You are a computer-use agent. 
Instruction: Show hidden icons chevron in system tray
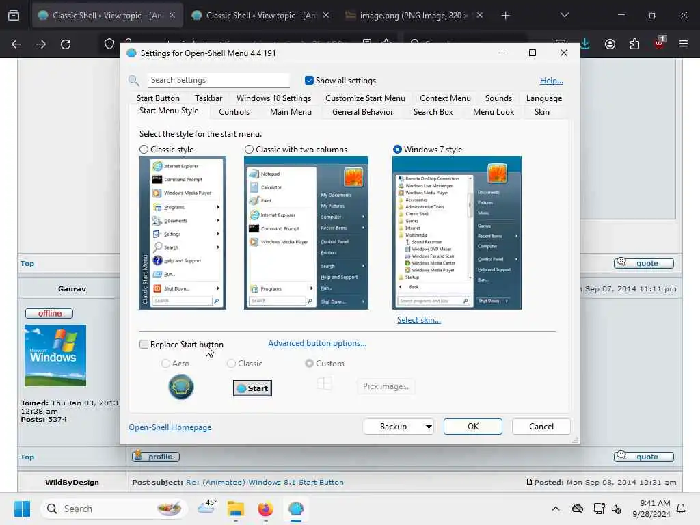point(556,509)
